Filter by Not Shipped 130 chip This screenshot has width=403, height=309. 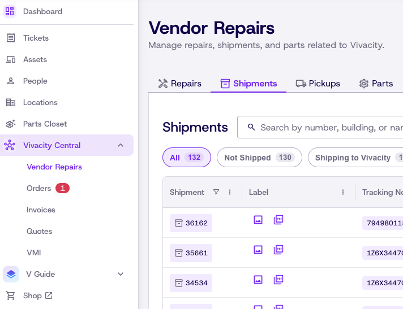click(259, 157)
